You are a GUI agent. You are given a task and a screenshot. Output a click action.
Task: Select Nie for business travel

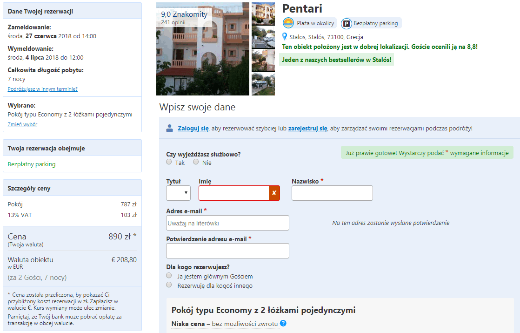(x=196, y=162)
